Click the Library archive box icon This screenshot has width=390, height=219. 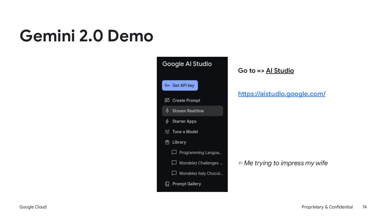[x=167, y=142]
